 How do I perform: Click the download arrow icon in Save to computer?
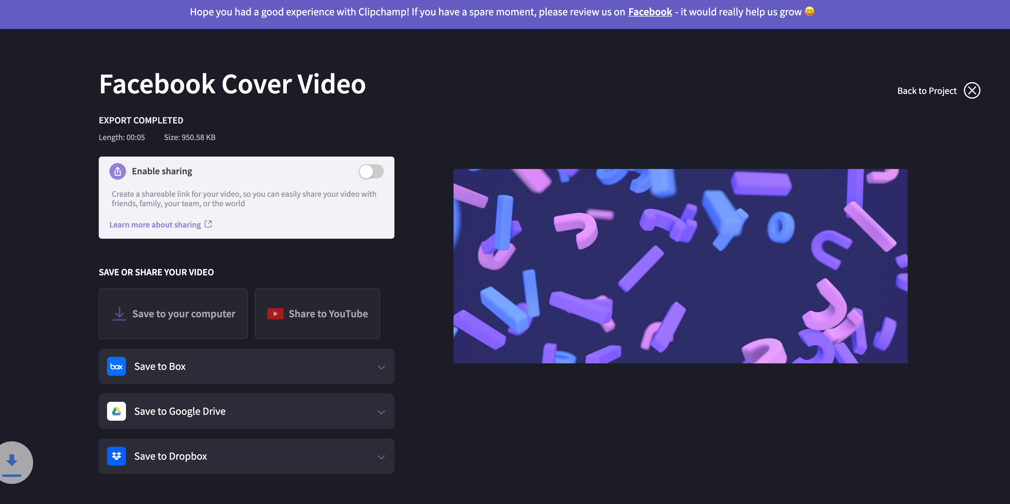[x=119, y=313]
